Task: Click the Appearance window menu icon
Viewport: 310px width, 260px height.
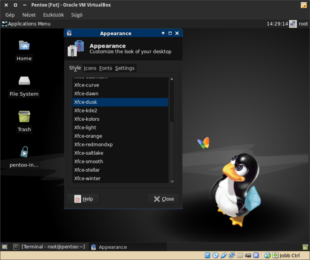Action: click(x=69, y=33)
